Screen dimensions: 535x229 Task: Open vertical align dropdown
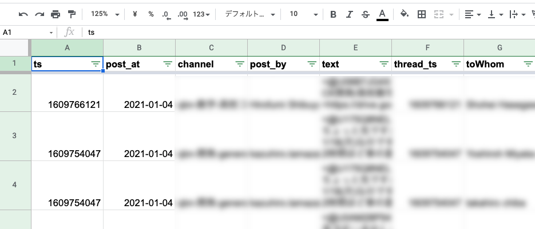coord(496,14)
